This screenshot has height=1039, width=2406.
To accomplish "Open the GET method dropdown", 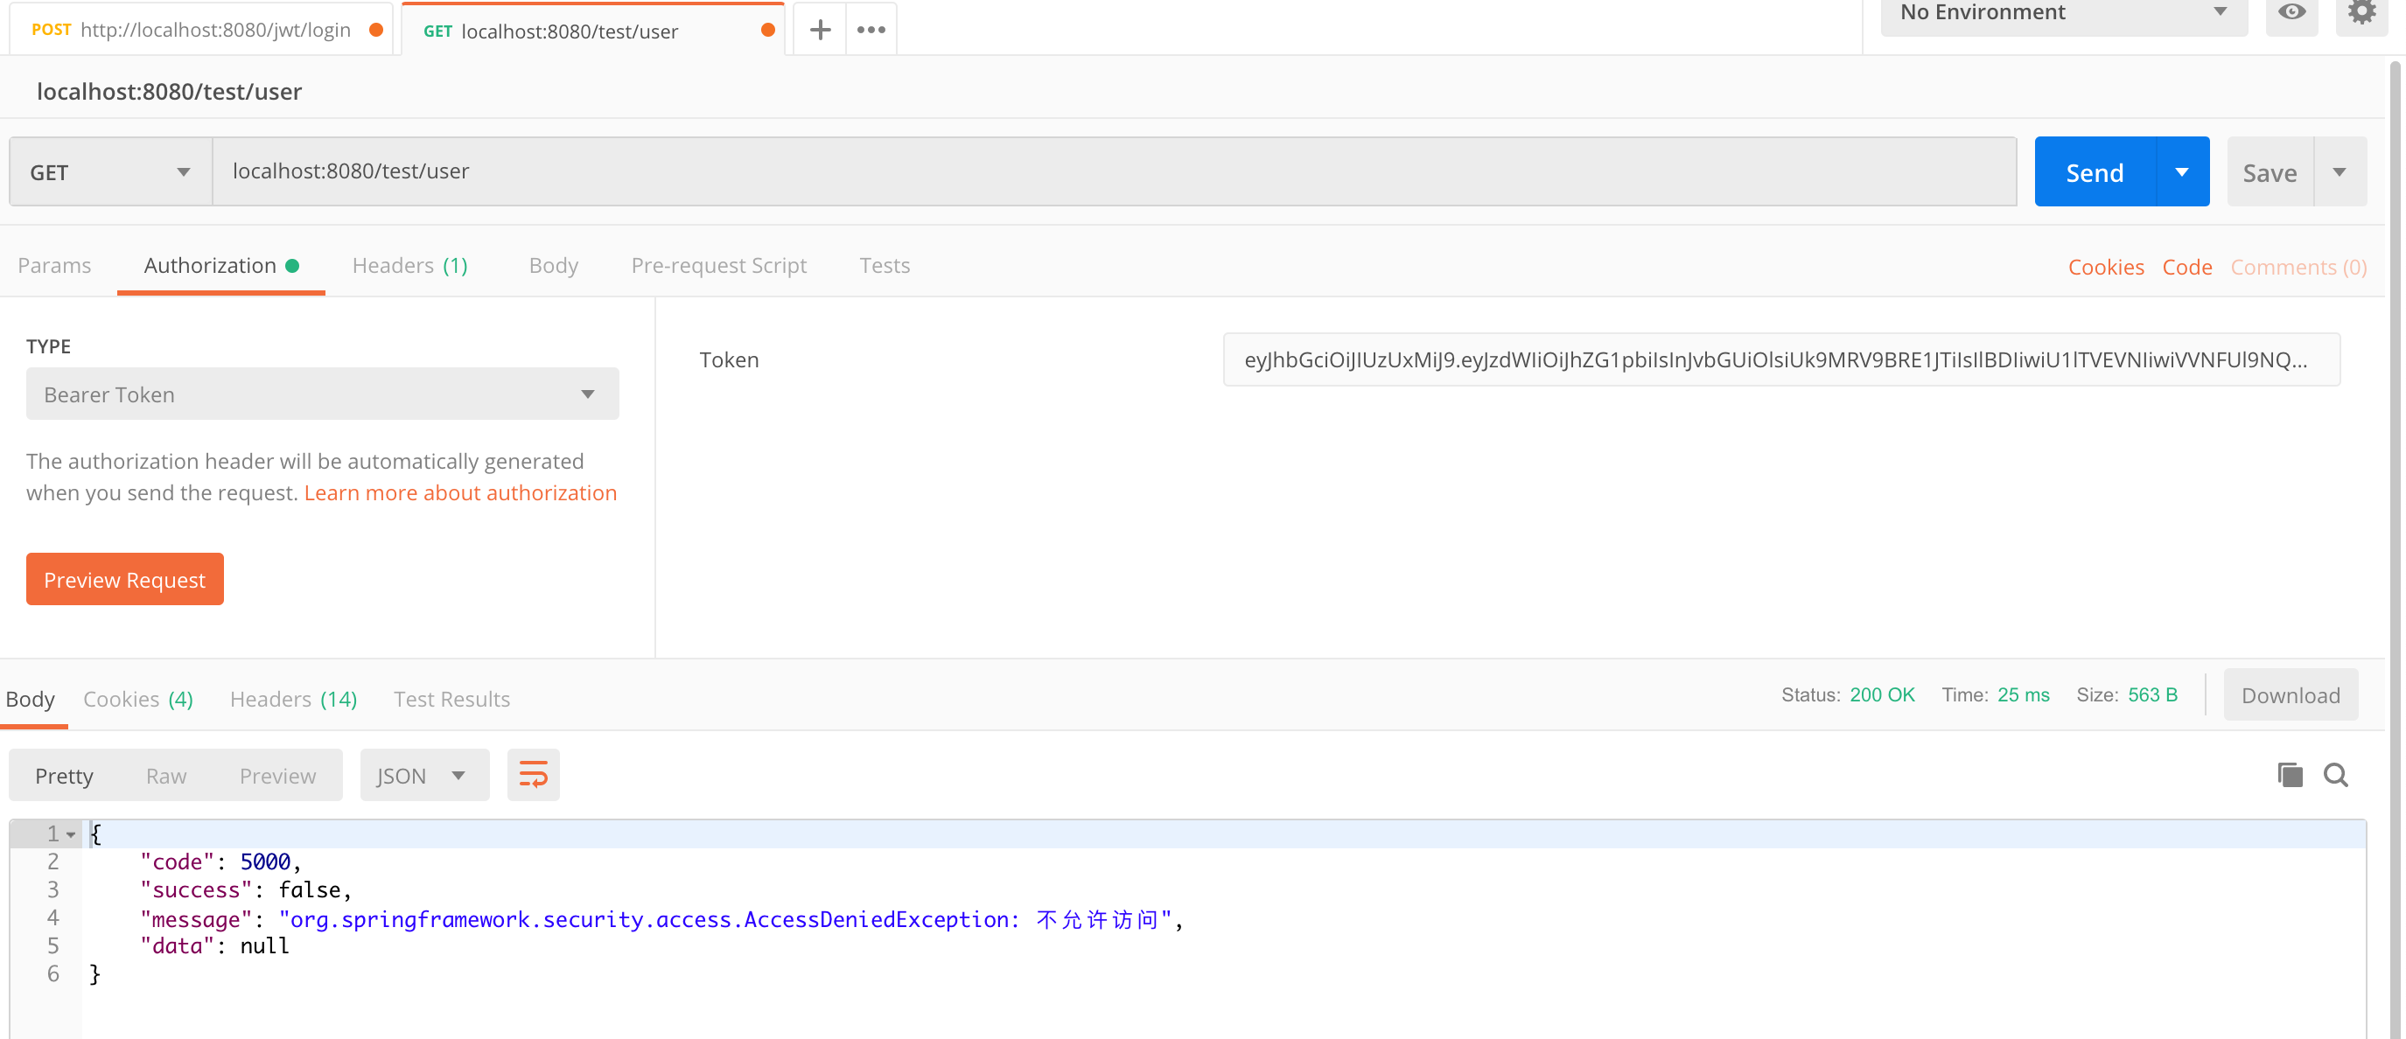I will click(110, 171).
